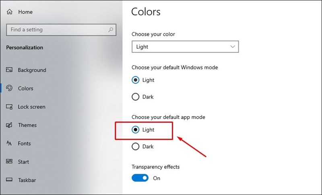Open Lock screen via its monitor icon
322x195 pixels.
(x=9, y=107)
